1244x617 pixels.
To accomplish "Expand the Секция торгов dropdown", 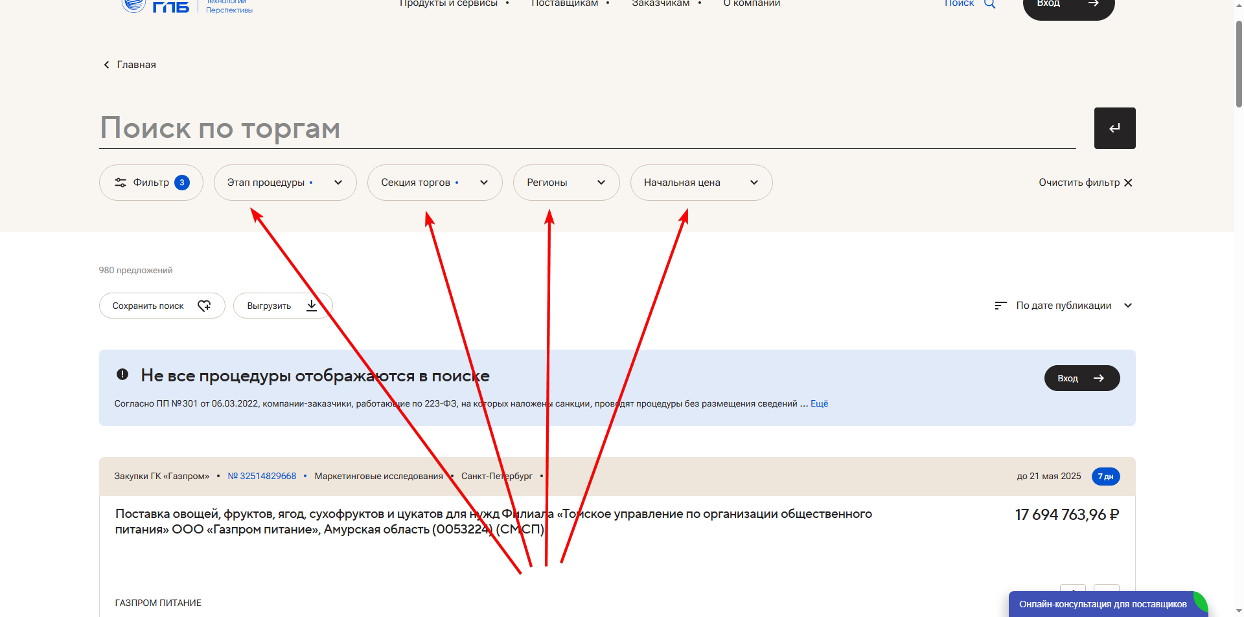I will pyautogui.click(x=435, y=183).
